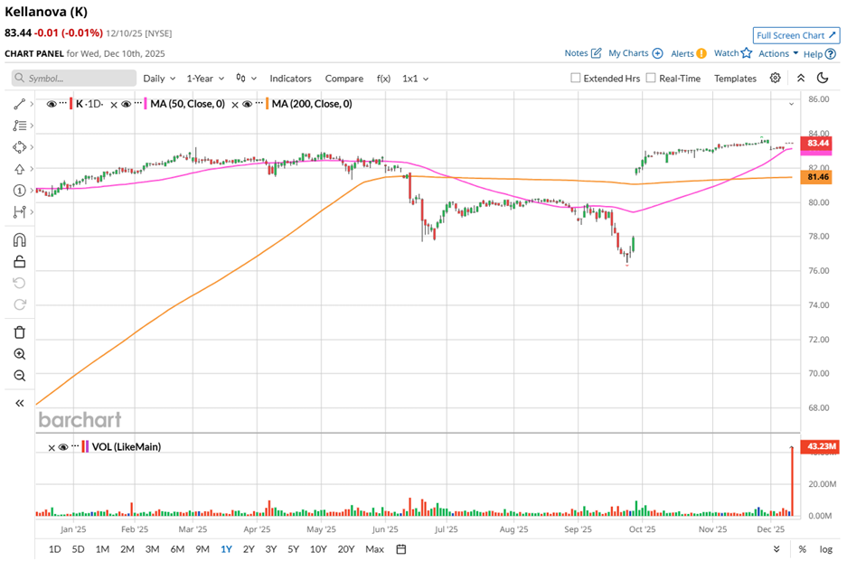847x570 pixels.
Task: Zoom in using the magnifier plus icon
Action: point(20,354)
